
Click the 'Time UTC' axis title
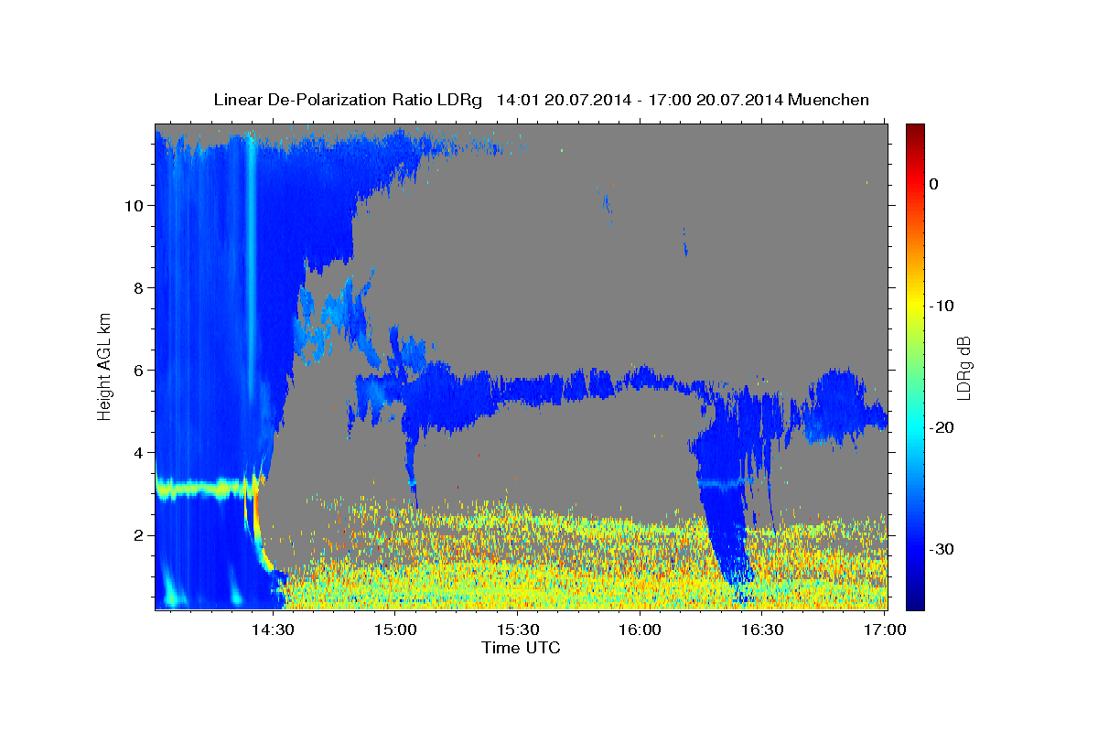(x=521, y=648)
